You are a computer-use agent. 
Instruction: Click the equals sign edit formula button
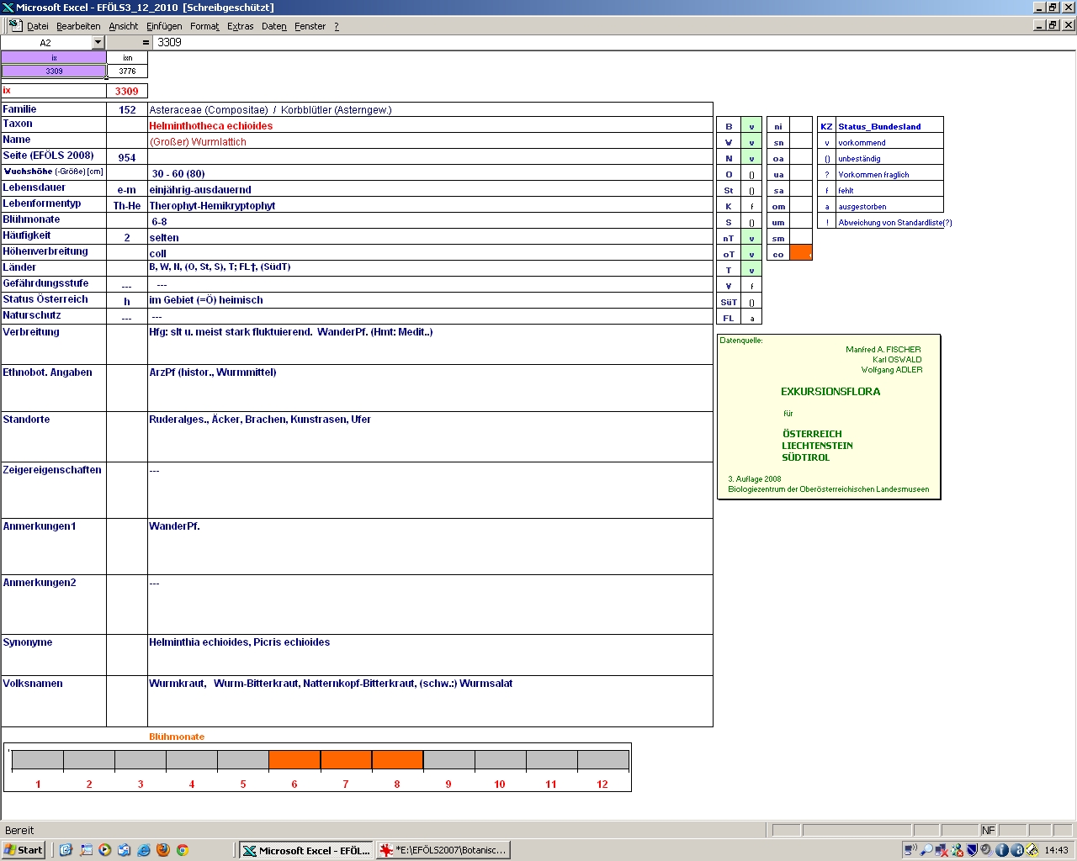click(146, 42)
